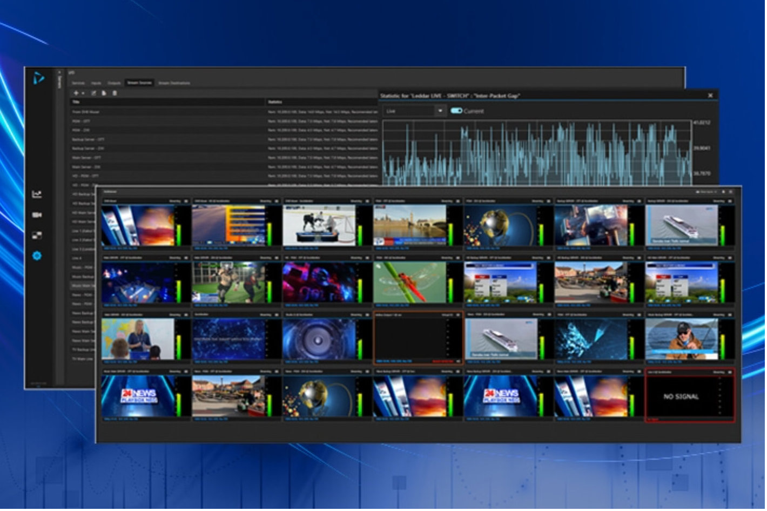Switch to the Stream Destinations tab
This screenshot has width=767, height=511.
(x=174, y=83)
